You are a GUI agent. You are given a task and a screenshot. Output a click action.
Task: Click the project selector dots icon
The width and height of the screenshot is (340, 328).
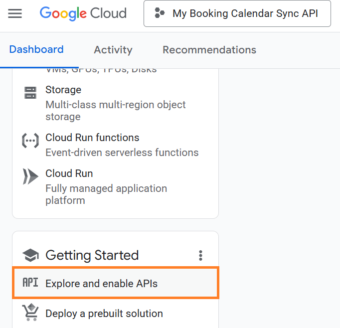click(160, 13)
